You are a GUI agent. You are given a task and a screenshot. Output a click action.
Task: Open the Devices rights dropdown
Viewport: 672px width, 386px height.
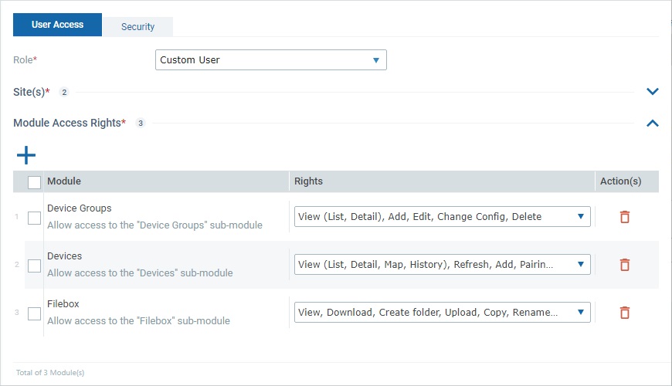point(443,265)
